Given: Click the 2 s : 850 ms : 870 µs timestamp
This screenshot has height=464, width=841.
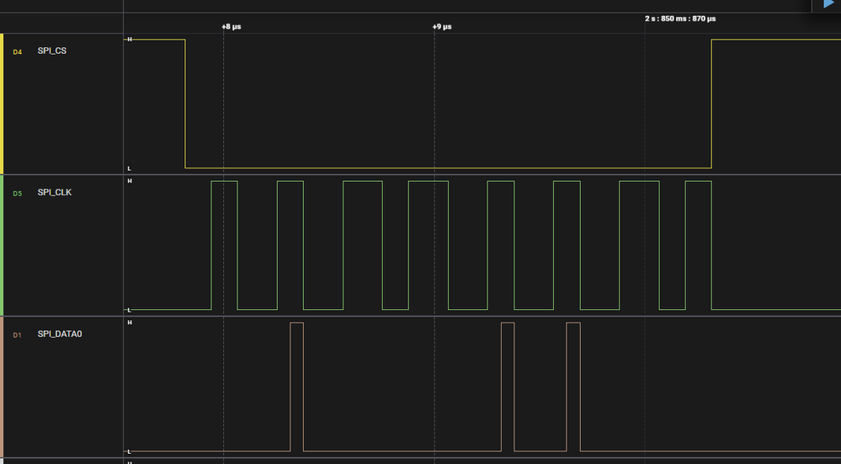Looking at the screenshot, I should [x=680, y=19].
